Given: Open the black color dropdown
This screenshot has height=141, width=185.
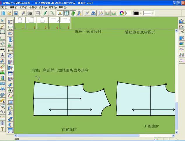Looking at the screenshot, I should click(x=140, y=13).
